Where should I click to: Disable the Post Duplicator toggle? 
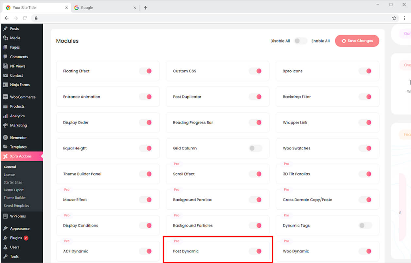(x=255, y=97)
